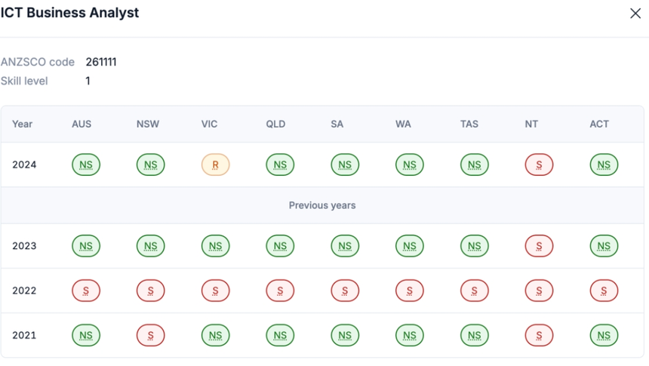Select the 2022 year label
649x366 pixels.
pyautogui.click(x=24, y=291)
